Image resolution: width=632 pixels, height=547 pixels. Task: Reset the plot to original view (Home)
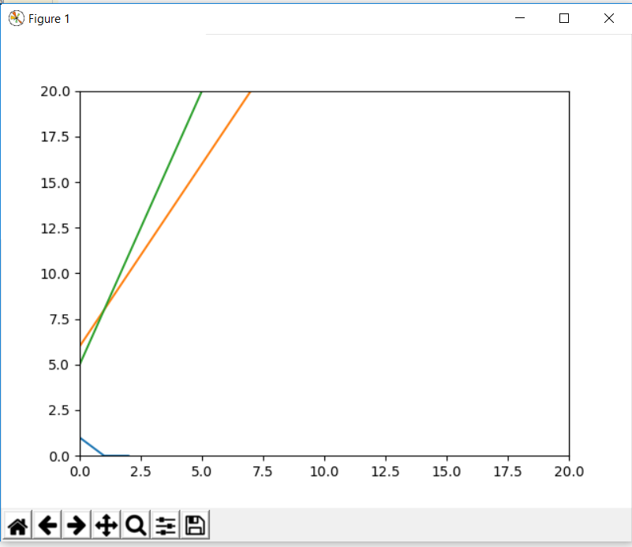[x=17, y=525]
